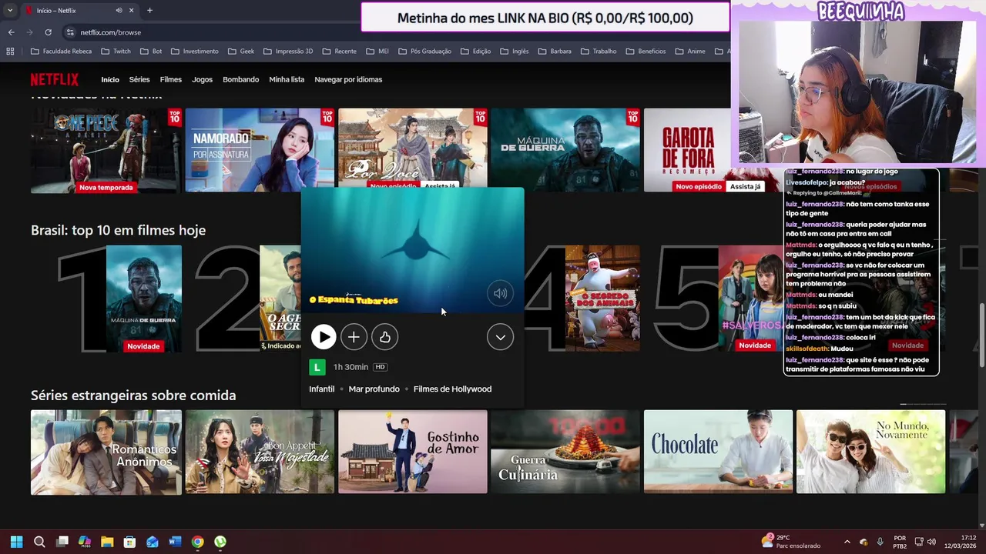
Task: Open Bombando in Netflix navigation
Action: (240, 79)
